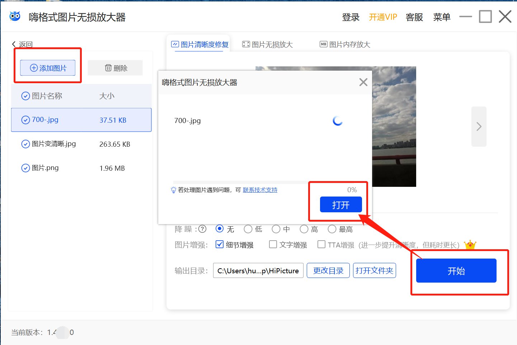Click the repair icon on 图片清晰度修复 tab
The image size is (517, 345).
174,44
